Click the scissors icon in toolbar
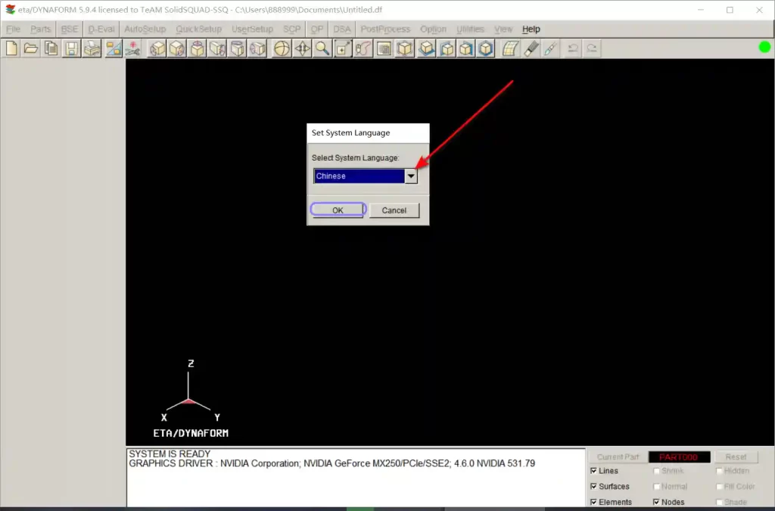The height and width of the screenshot is (511, 775). click(x=132, y=48)
